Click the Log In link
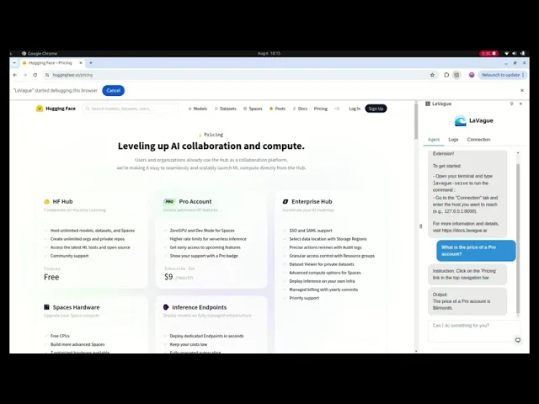Viewport: 539px width, 404px height. tap(355, 109)
